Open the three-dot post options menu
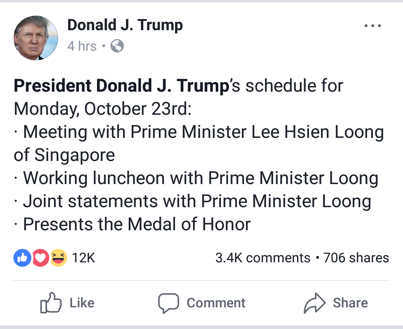Viewport: 403px width, 329px height. pos(372,26)
